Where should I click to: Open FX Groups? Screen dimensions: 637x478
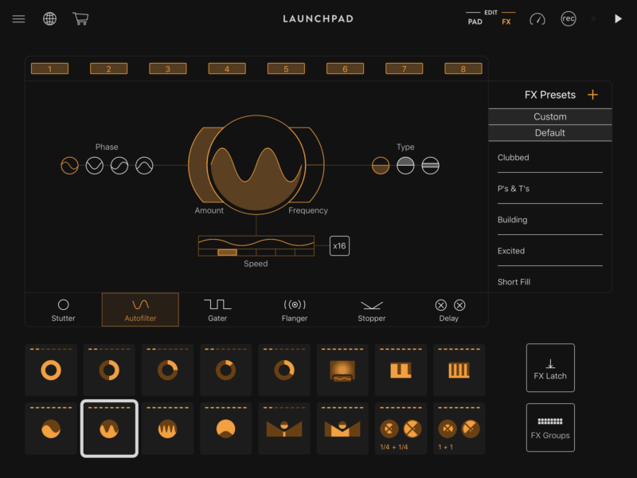[x=550, y=427]
